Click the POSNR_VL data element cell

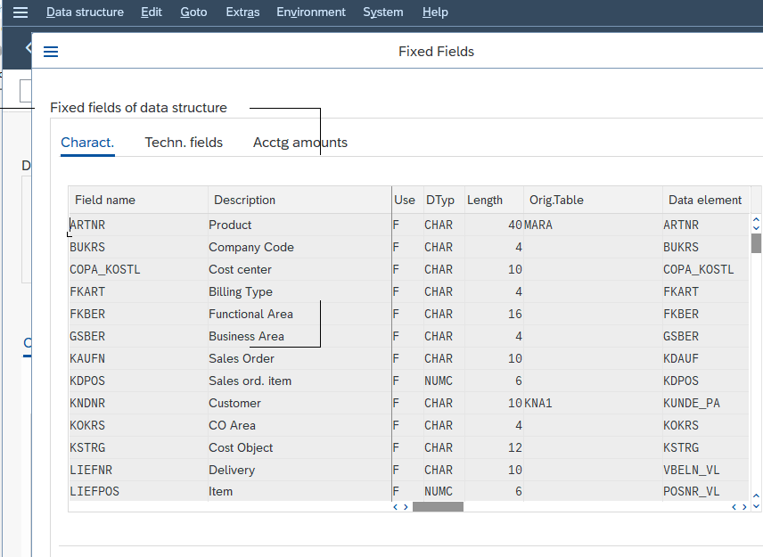[706, 492]
